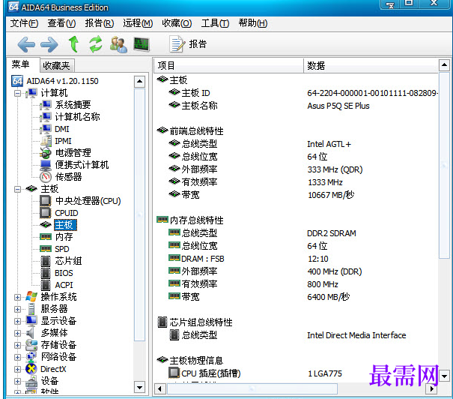Collapse the 主板 tree node
Image resolution: width=453 pixels, height=399 pixels.
(17, 189)
